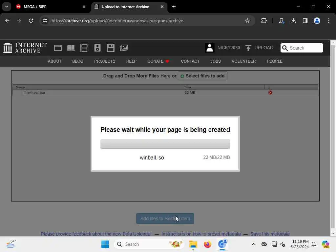Viewport: 336px width, 252px height.
Task: Open the Web (Wayback) icon
Action: coord(58,48)
